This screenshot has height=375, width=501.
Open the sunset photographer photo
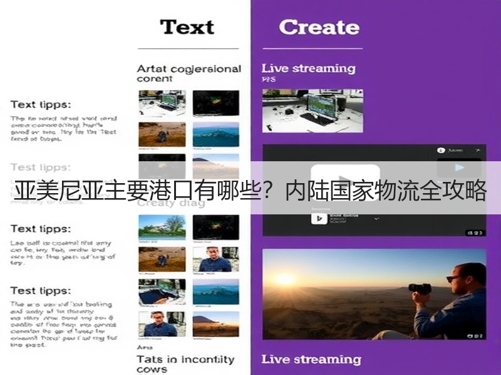click(374, 294)
